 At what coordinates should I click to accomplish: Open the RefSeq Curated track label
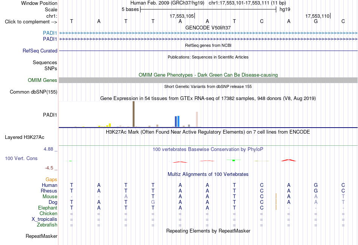40,51
